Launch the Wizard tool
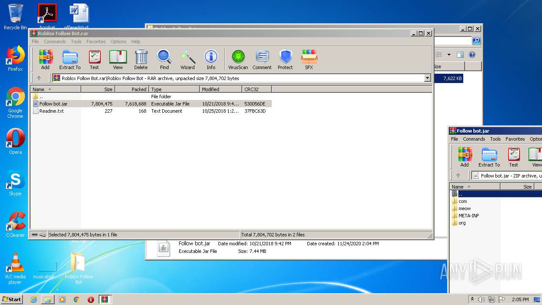 188,59
